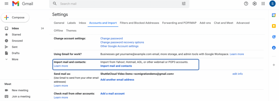This screenshot has width=279, height=101.
Task: Open the Chat and Meet tab
Action: pyautogui.click(x=223, y=23)
